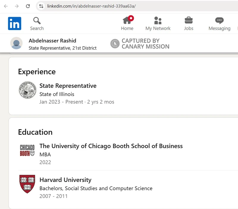The image size is (238, 209).
Task: Open the Home tab with notification
Action: click(x=127, y=23)
